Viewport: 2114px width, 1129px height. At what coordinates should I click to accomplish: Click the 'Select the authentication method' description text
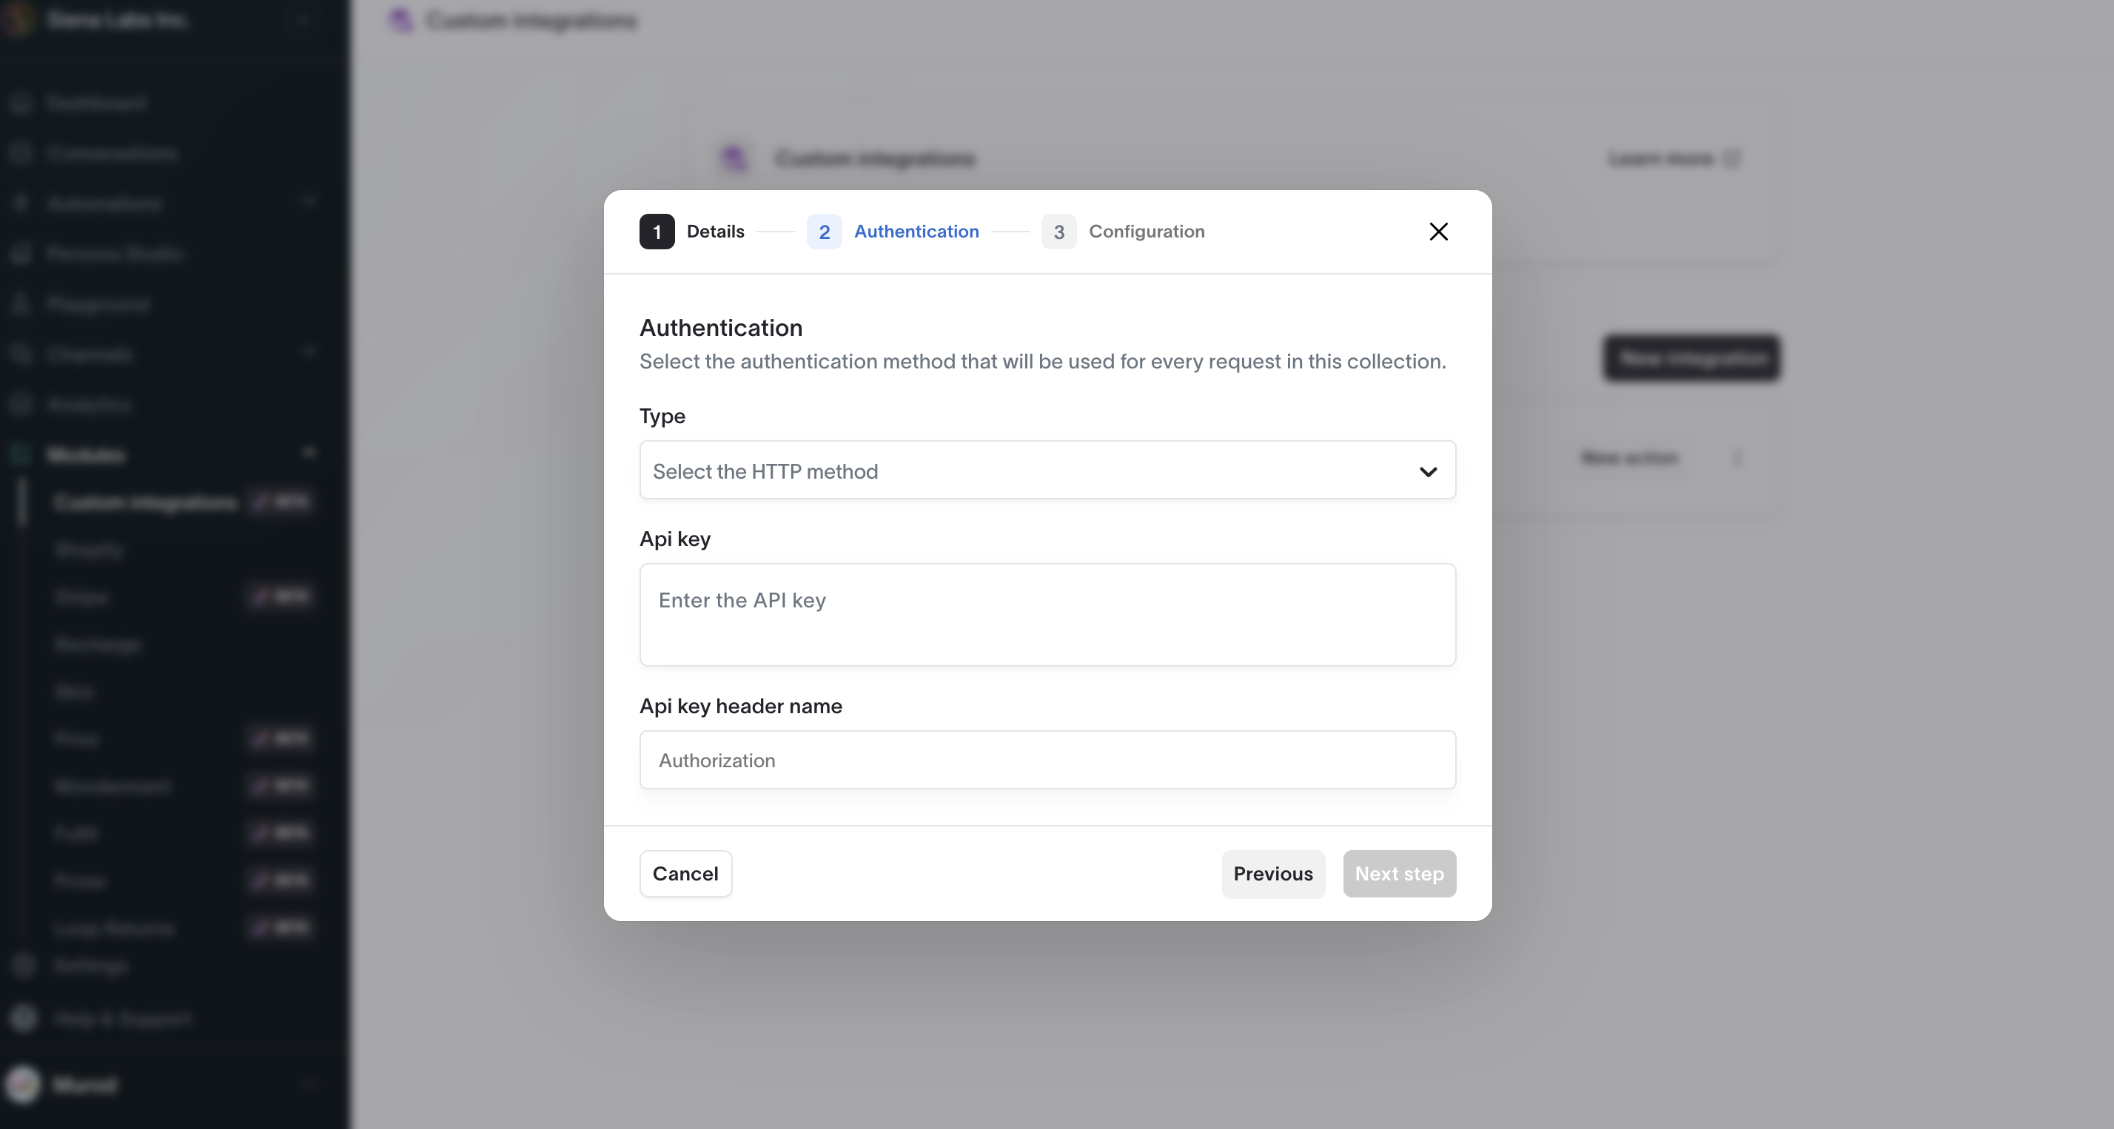(1042, 361)
